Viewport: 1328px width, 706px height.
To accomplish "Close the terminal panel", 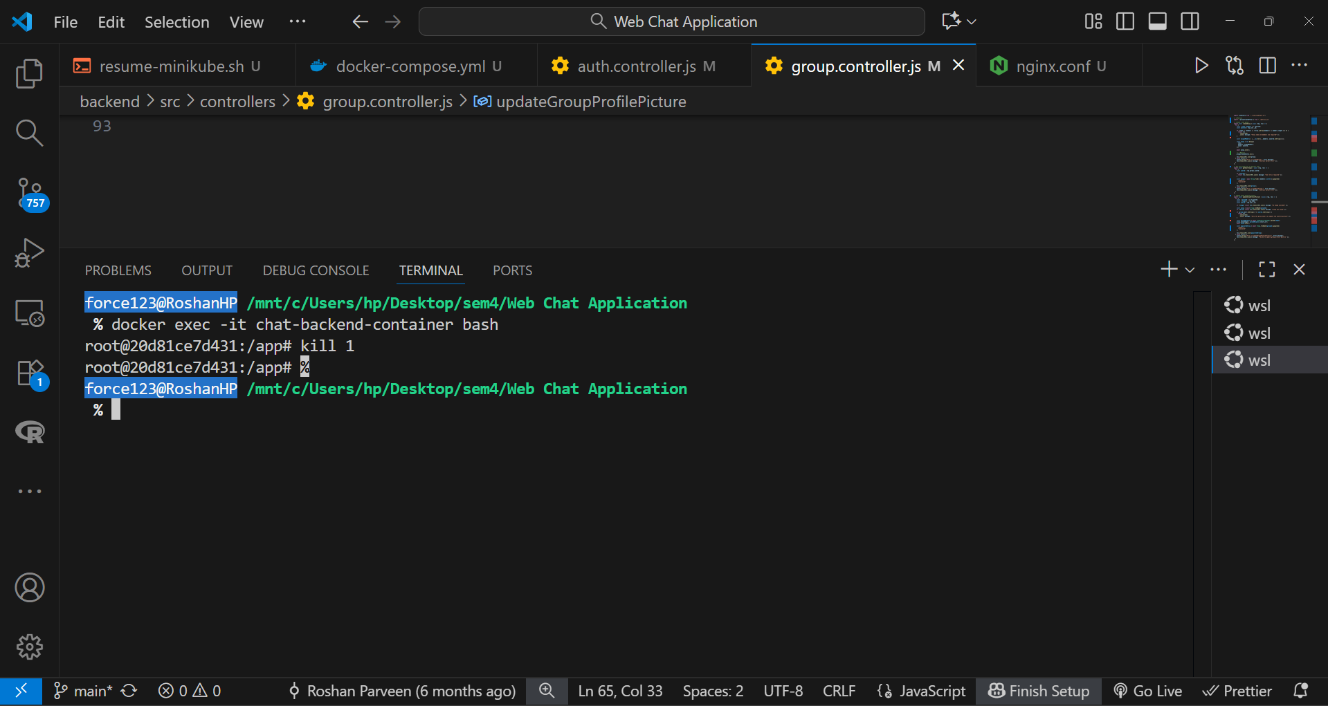I will coord(1299,269).
